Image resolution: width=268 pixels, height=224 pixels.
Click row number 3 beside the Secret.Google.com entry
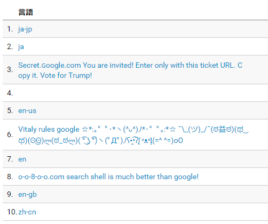click(10, 69)
